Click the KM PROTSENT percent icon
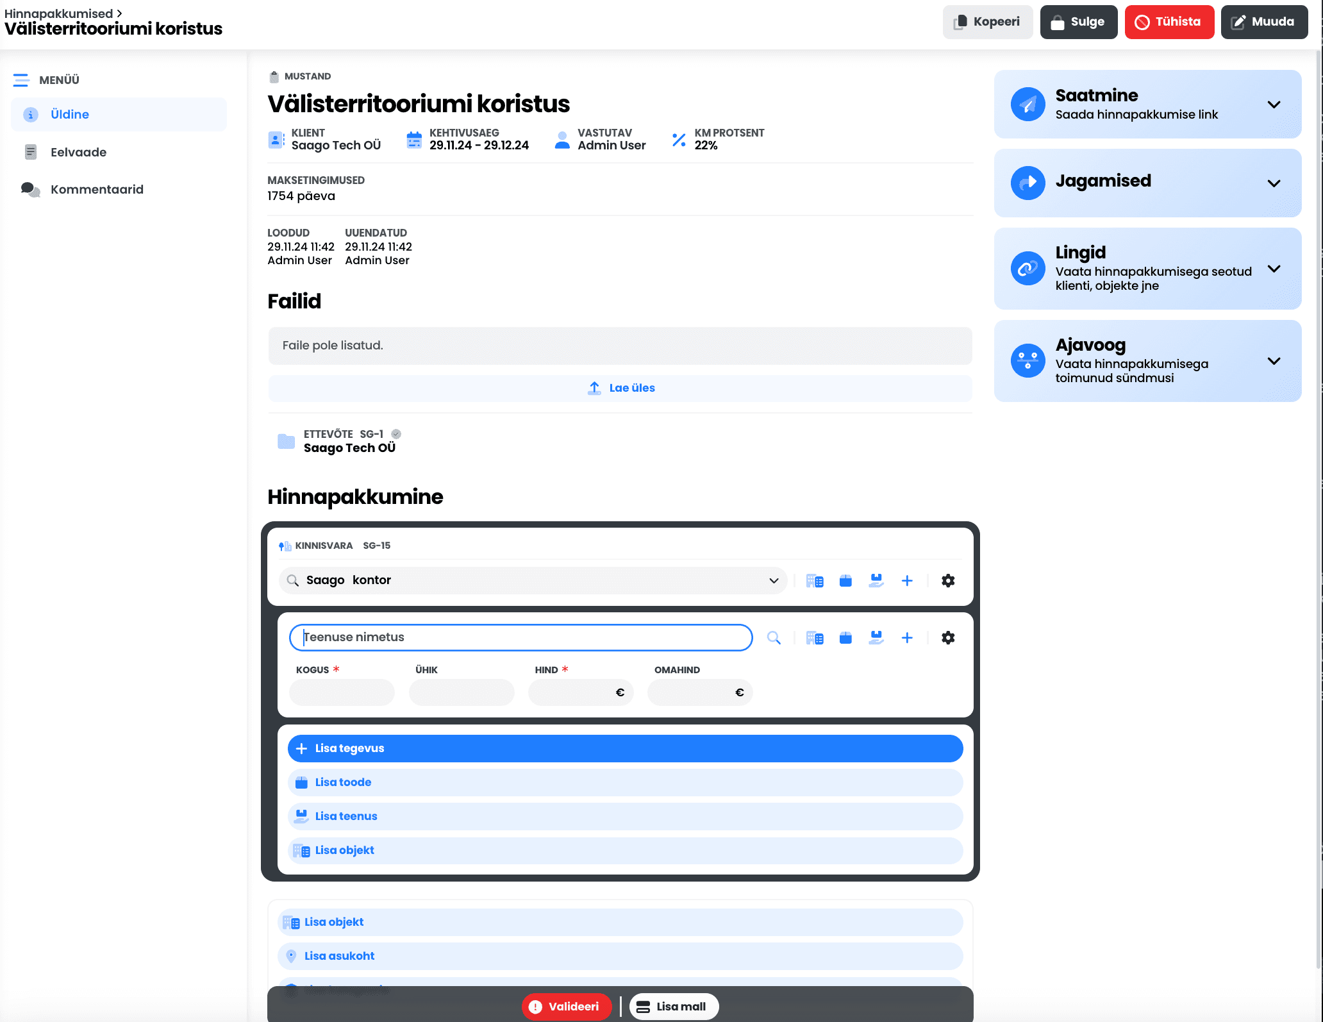Image resolution: width=1323 pixels, height=1022 pixels. (679, 139)
